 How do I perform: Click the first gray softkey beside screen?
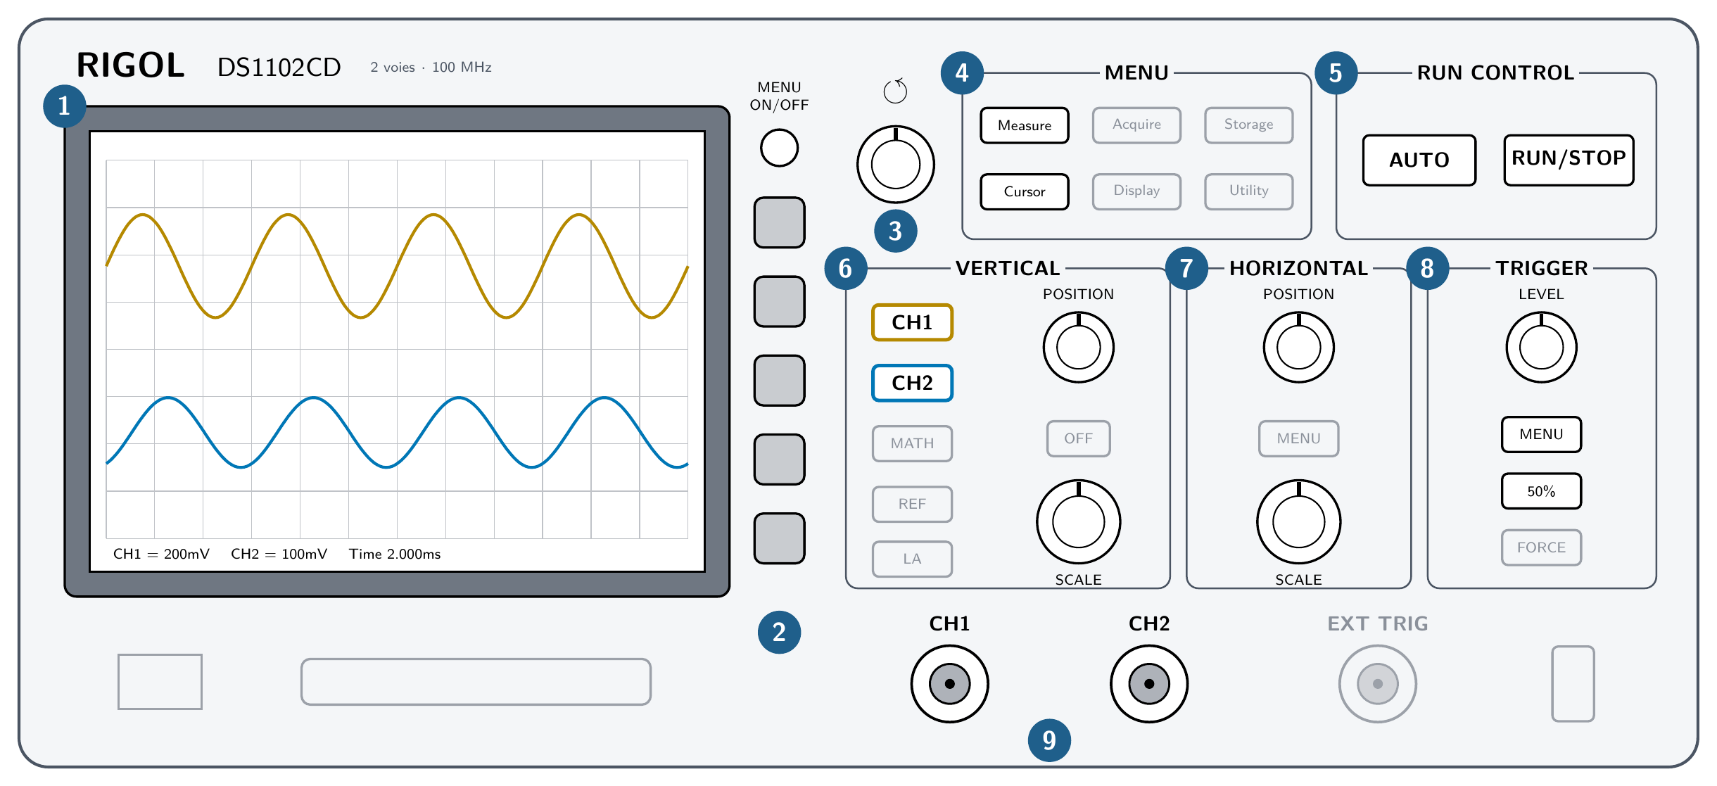(x=779, y=222)
